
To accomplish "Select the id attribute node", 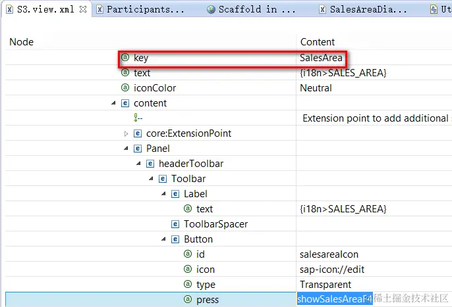I will tap(200, 254).
